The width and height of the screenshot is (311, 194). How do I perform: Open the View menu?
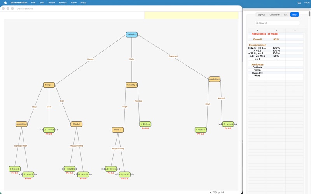(73, 3)
